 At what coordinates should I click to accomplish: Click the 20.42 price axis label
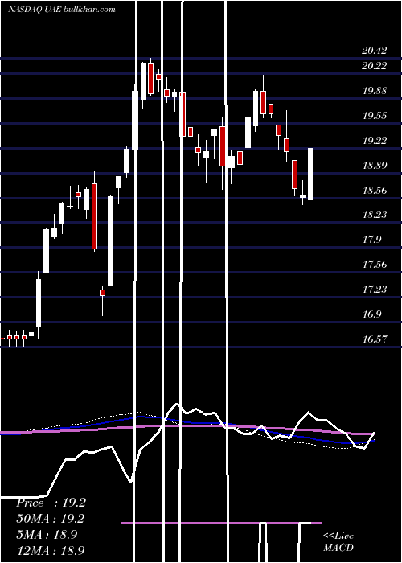pos(375,51)
